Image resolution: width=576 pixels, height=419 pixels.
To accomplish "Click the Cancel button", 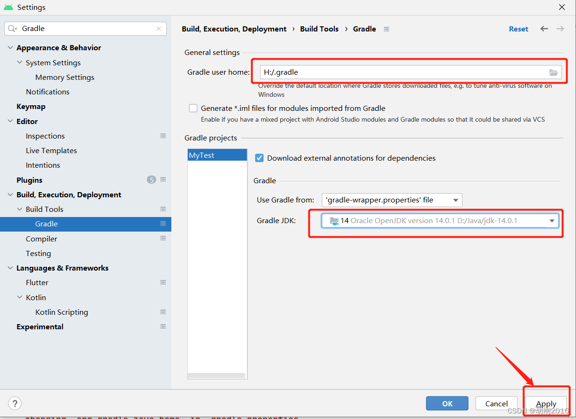I will coord(497,403).
